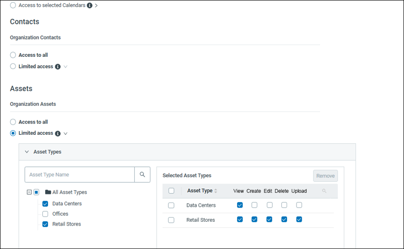Expand the chevron after Access to selected Calendars
The width and height of the screenshot is (404, 249).
point(96,5)
